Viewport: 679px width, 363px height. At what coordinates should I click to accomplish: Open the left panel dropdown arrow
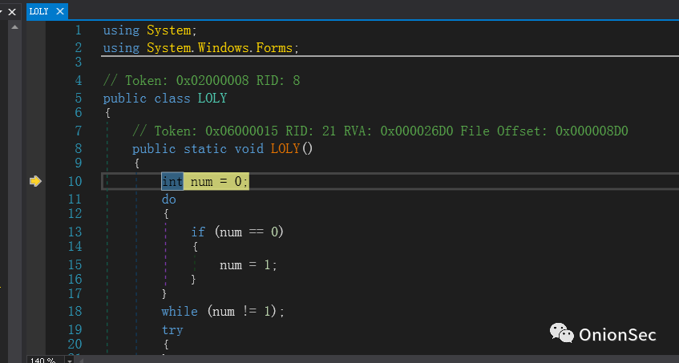click(2, 12)
